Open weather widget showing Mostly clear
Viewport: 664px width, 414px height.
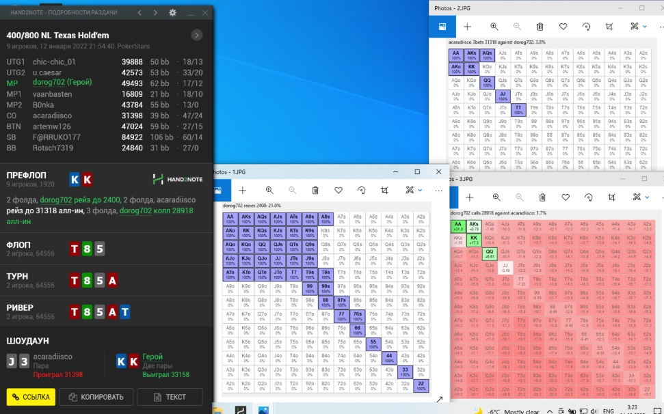(506, 411)
